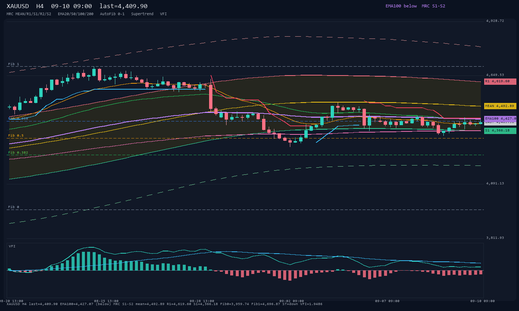This screenshot has height=311, width=519.
Task: Click the 08-25 13:00 time axis label
Action: pos(106,301)
